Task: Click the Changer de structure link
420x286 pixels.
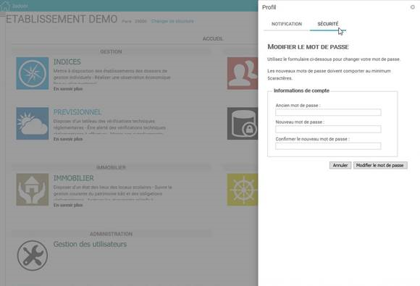Action: [x=172, y=21]
